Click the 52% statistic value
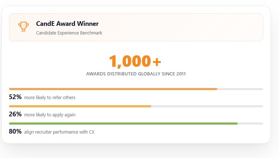Screen dimensions: 279x158 pos(15,97)
